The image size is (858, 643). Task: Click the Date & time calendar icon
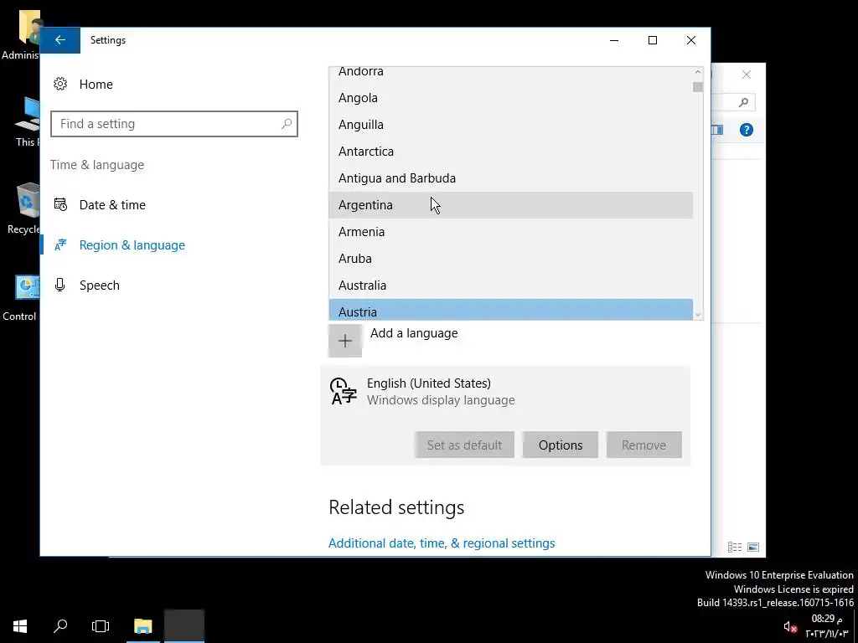(60, 205)
